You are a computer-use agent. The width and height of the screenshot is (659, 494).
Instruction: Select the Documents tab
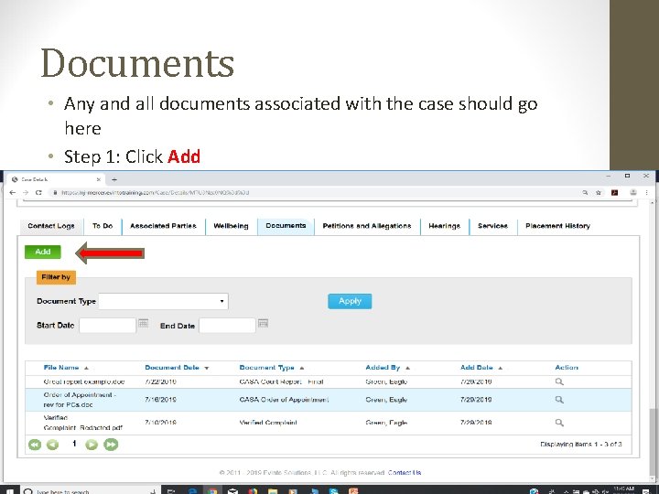(x=286, y=226)
